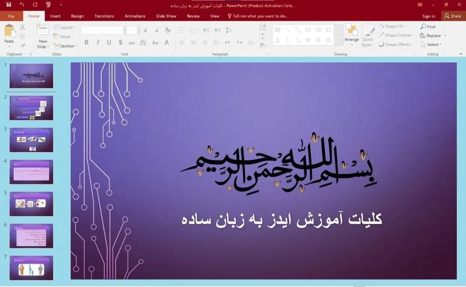Image resolution: width=466 pixels, height=287 pixels.
Task: Open the Arrange dropdown
Action: [352, 35]
